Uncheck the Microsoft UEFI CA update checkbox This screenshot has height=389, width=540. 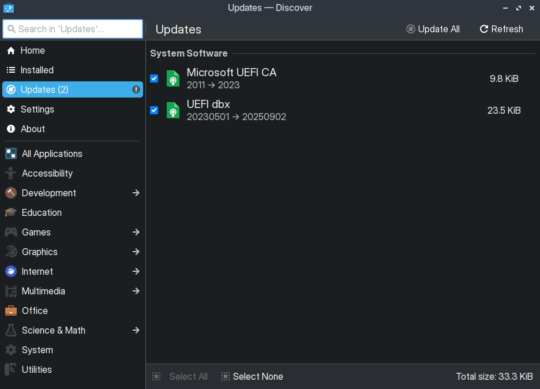[x=154, y=78]
